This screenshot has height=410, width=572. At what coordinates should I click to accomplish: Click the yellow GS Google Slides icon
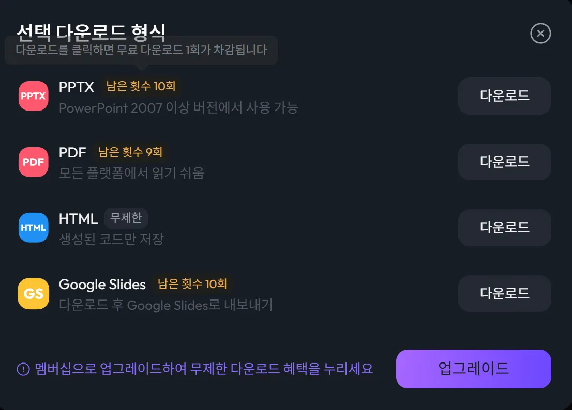[34, 293]
